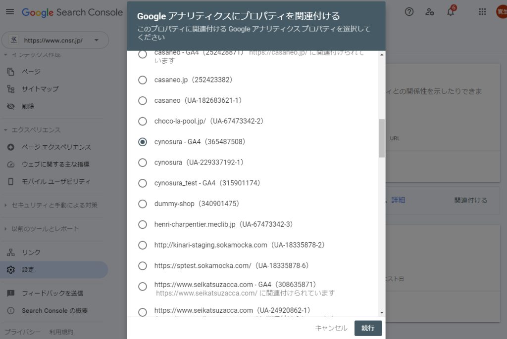Open the サイトマップ menu item
Viewport: 507px width, 339px height.
[x=54, y=89]
